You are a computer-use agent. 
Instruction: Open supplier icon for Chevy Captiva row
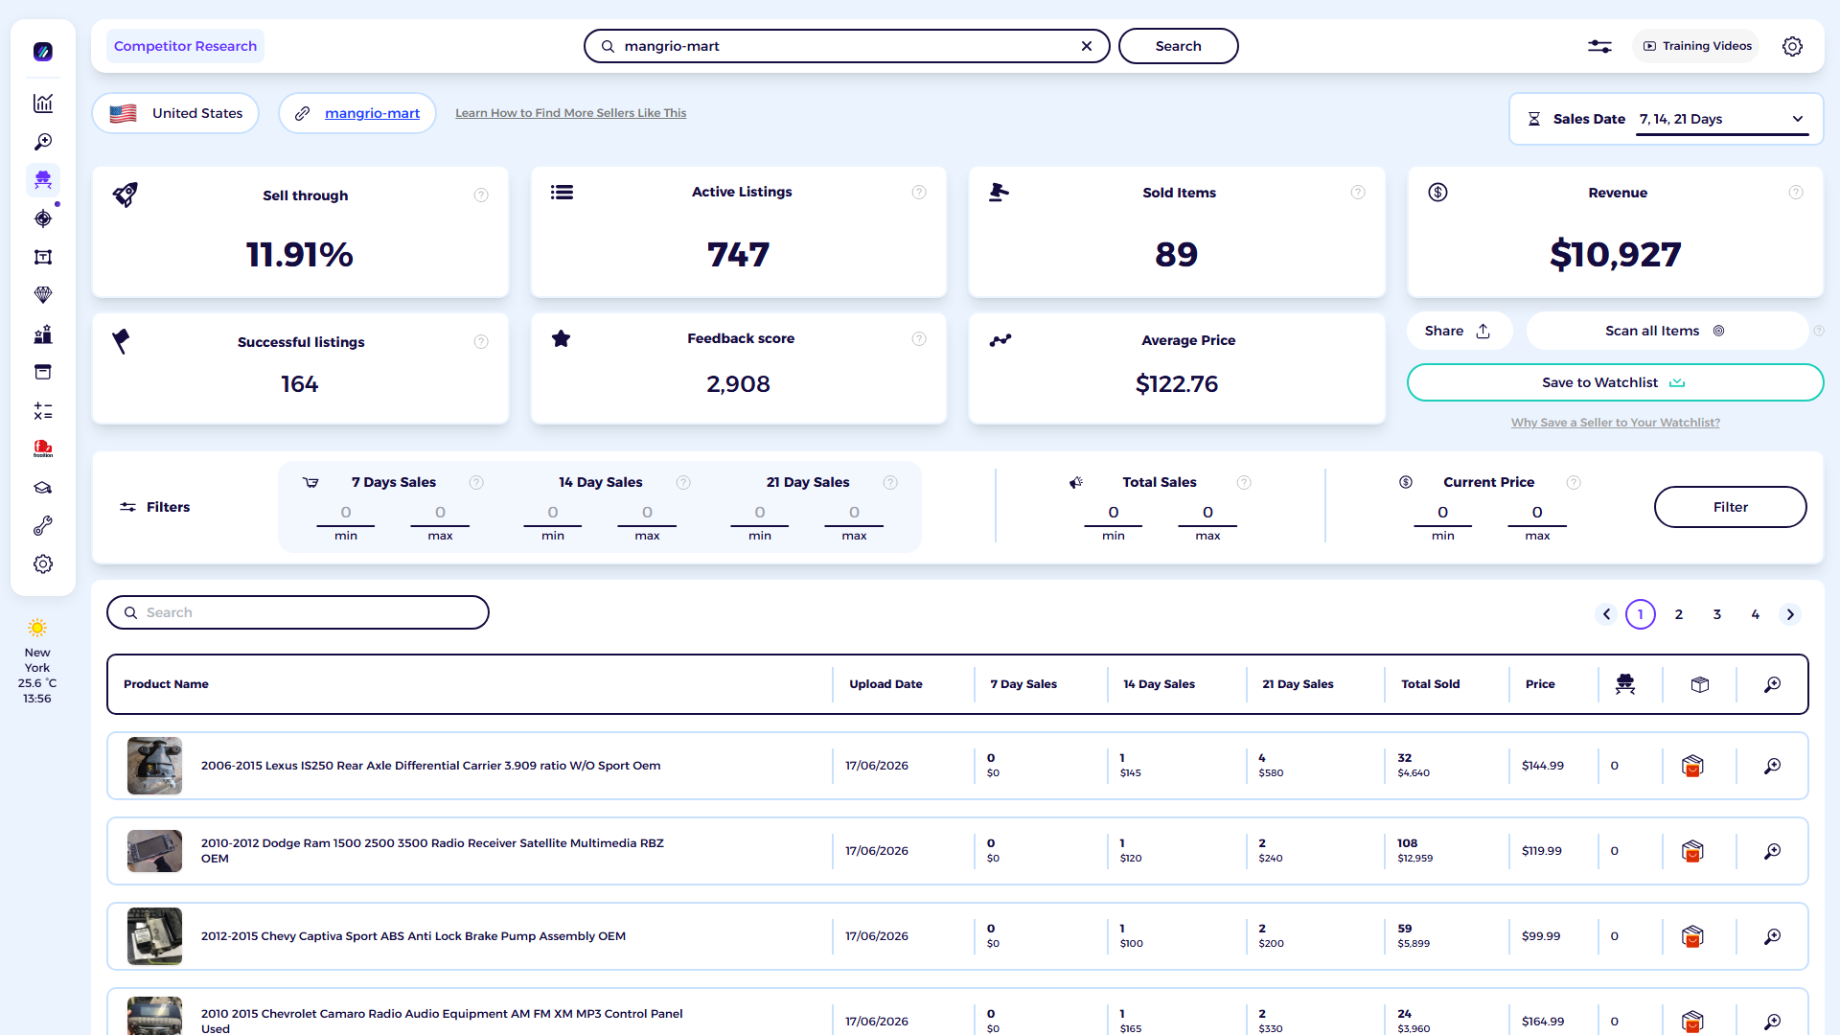(1692, 936)
